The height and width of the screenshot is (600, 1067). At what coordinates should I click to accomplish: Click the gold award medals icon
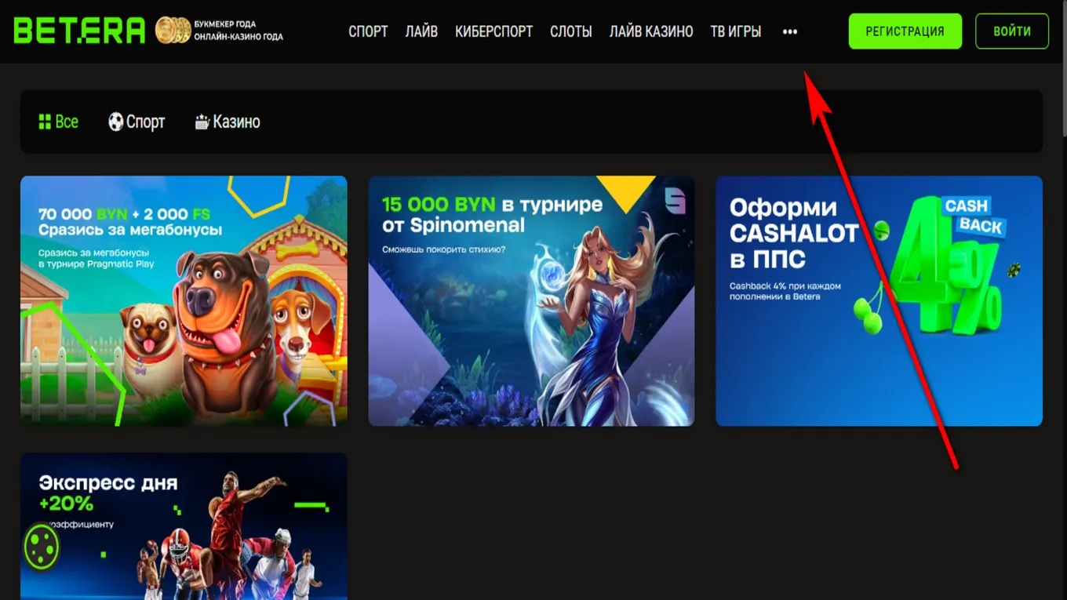pyautogui.click(x=173, y=31)
